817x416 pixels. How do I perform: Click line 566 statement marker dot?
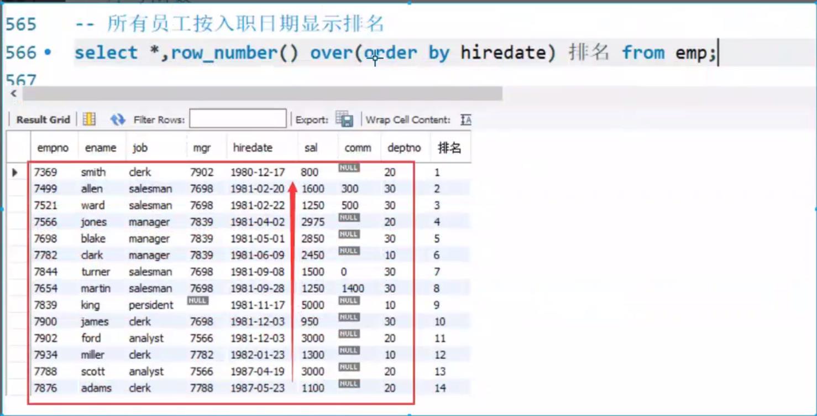point(48,53)
